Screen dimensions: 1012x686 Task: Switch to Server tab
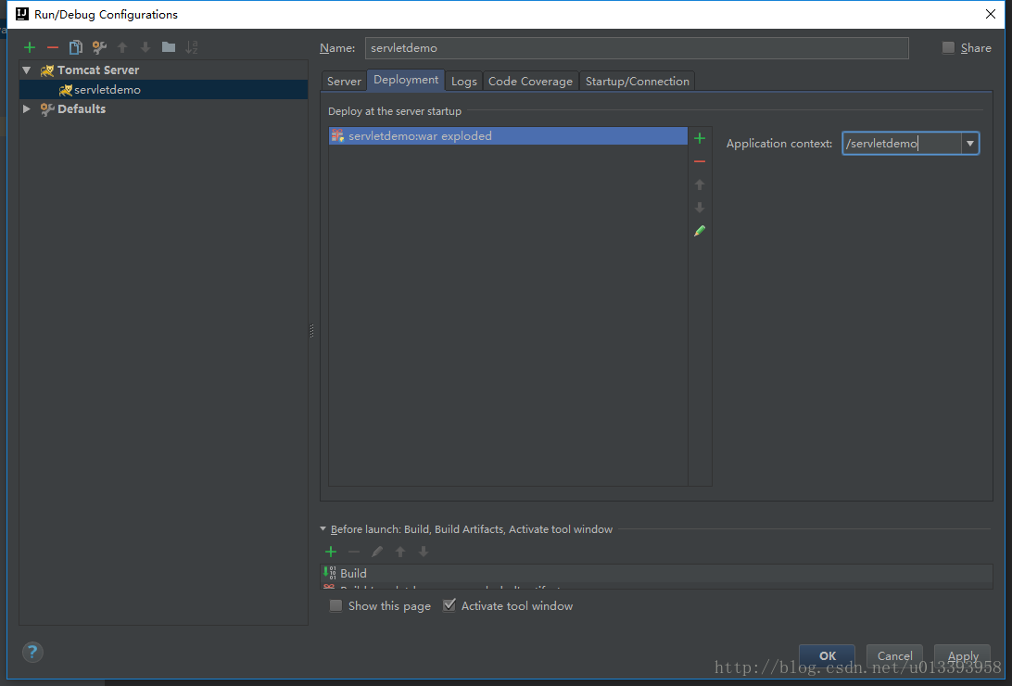tap(344, 82)
